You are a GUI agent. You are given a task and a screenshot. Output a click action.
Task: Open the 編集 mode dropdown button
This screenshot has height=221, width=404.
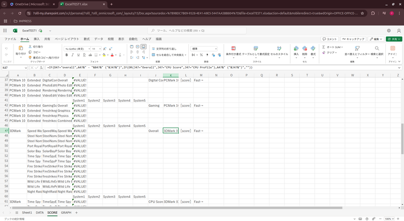click(x=376, y=39)
